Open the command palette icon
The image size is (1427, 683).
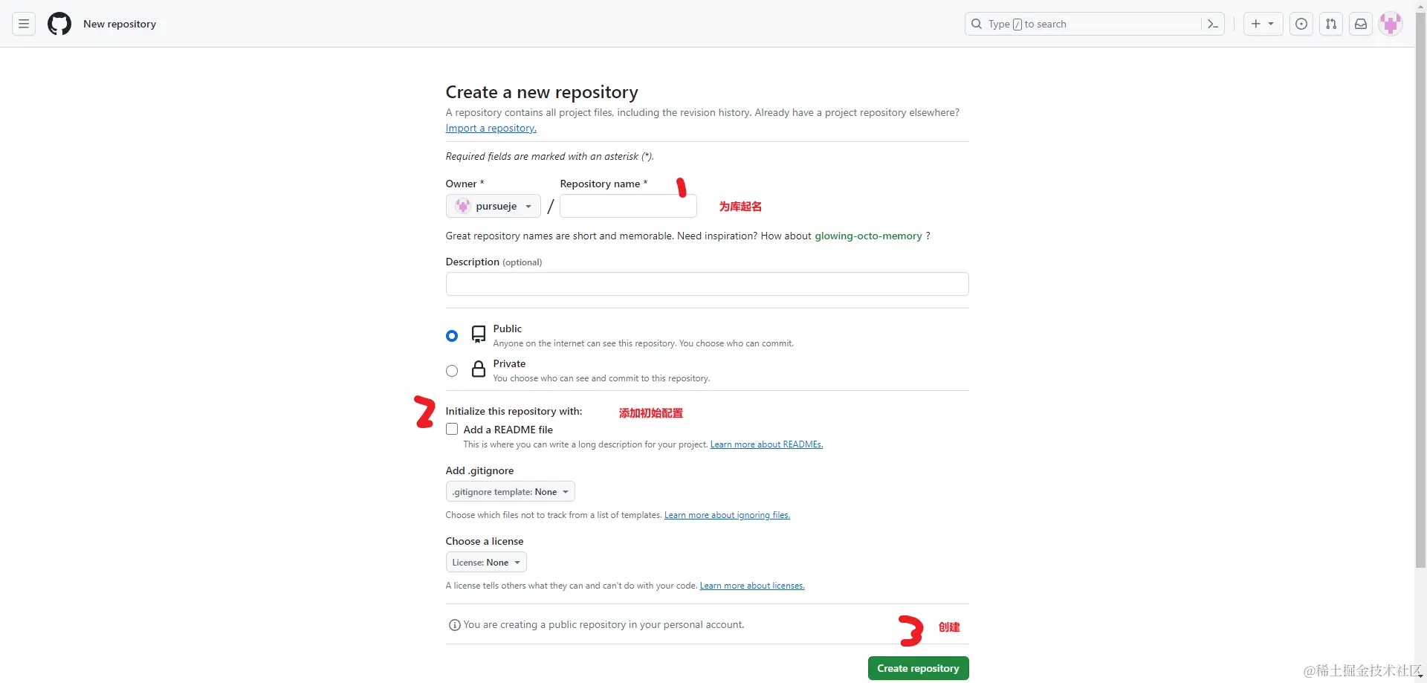pos(1213,24)
